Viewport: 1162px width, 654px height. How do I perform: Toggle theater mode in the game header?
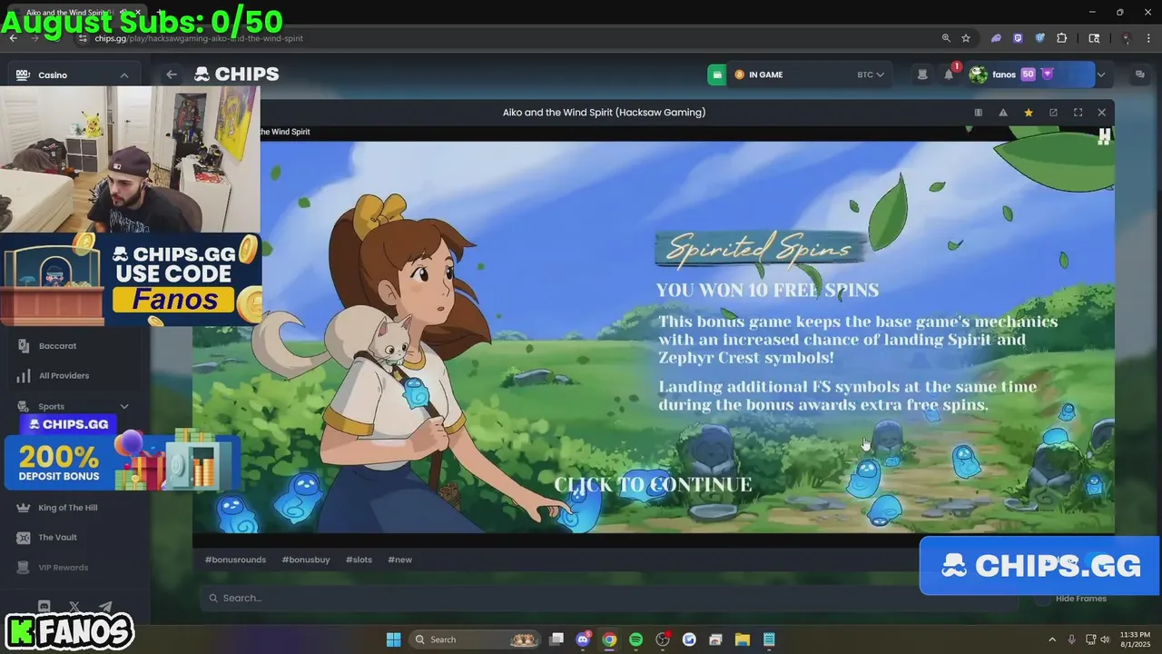pos(978,113)
